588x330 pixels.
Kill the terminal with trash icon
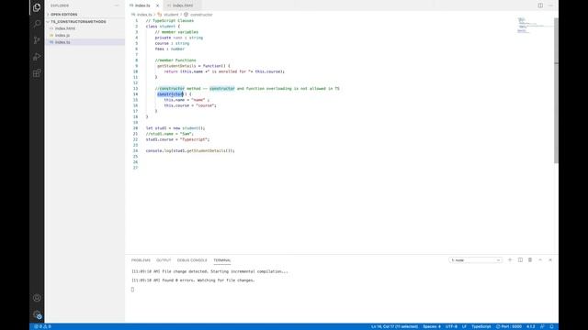(530, 260)
